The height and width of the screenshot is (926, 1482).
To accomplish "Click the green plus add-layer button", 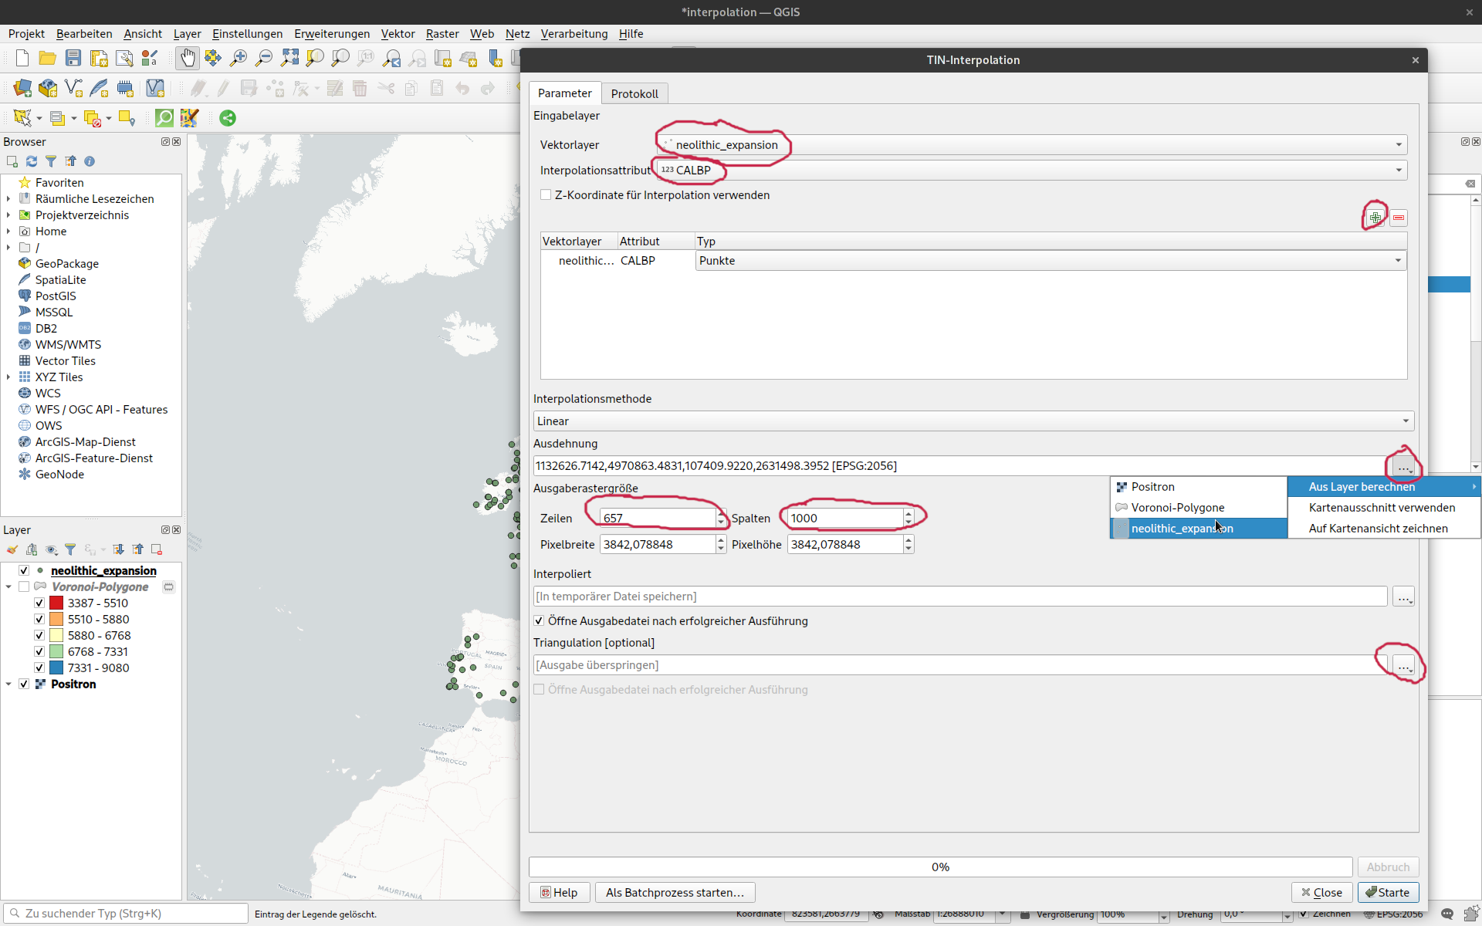I will 1375,218.
